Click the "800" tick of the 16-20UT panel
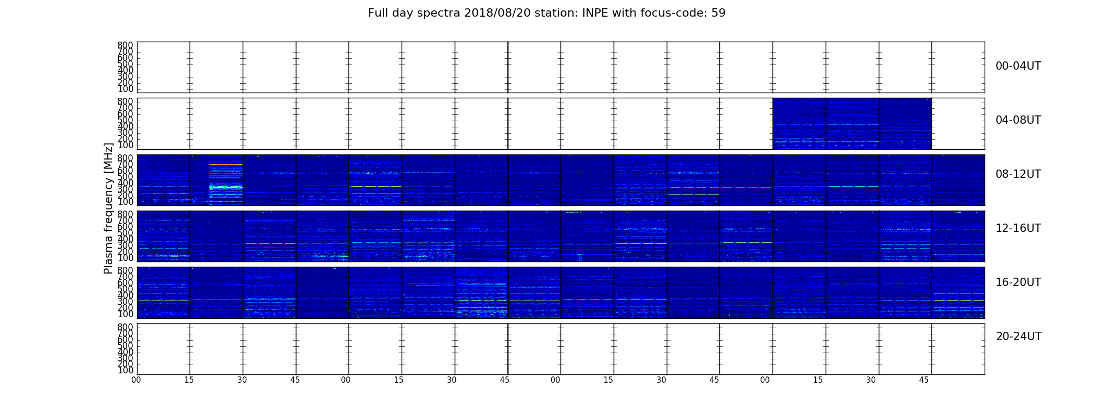Image resolution: width=1094 pixels, height=416 pixels. [125, 270]
